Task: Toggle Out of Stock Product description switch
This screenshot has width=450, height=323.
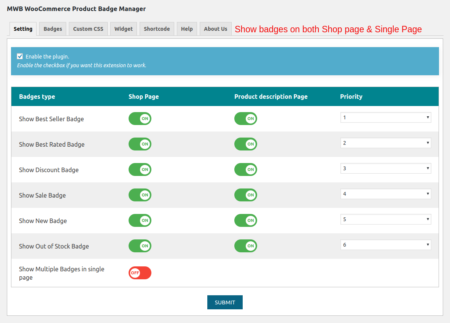Action: click(x=246, y=246)
